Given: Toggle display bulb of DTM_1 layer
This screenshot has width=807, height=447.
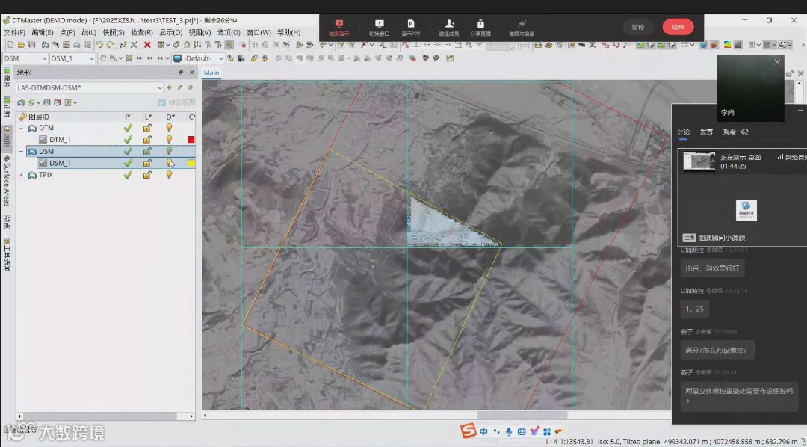Looking at the screenshot, I should click(x=169, y=140).
